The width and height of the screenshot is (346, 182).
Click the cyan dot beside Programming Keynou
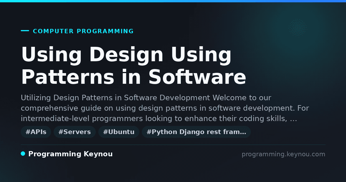pos(23,154)
